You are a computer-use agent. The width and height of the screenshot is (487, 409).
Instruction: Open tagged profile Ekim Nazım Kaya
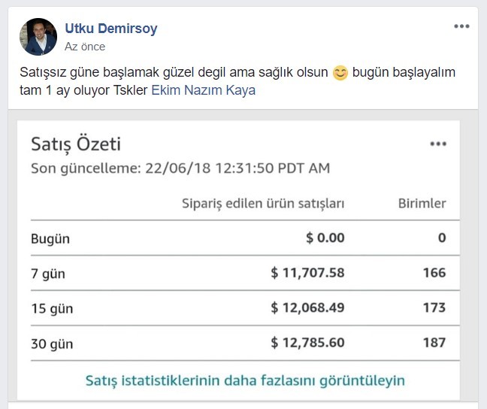(x=204, y=90)
